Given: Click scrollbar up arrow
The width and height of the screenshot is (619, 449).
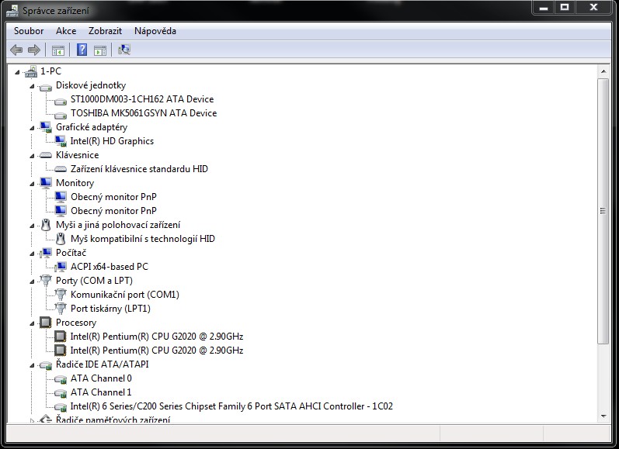Looking at the screenshot, I should pyautogui.click(x=603, y=72).
